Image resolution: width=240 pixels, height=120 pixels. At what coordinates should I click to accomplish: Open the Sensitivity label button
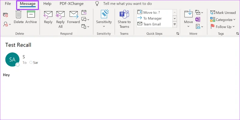[x=104, y=18]
